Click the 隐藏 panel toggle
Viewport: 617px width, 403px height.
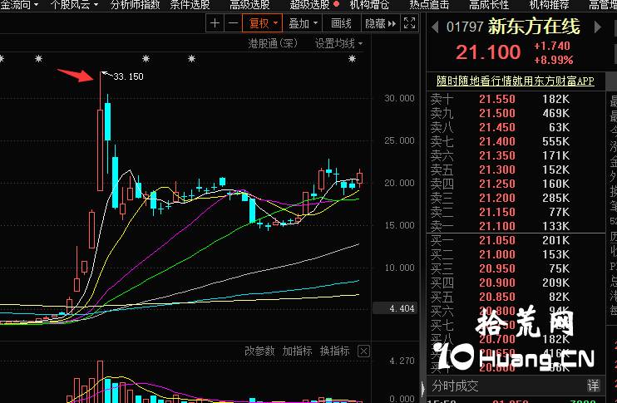tap(380, 23)
